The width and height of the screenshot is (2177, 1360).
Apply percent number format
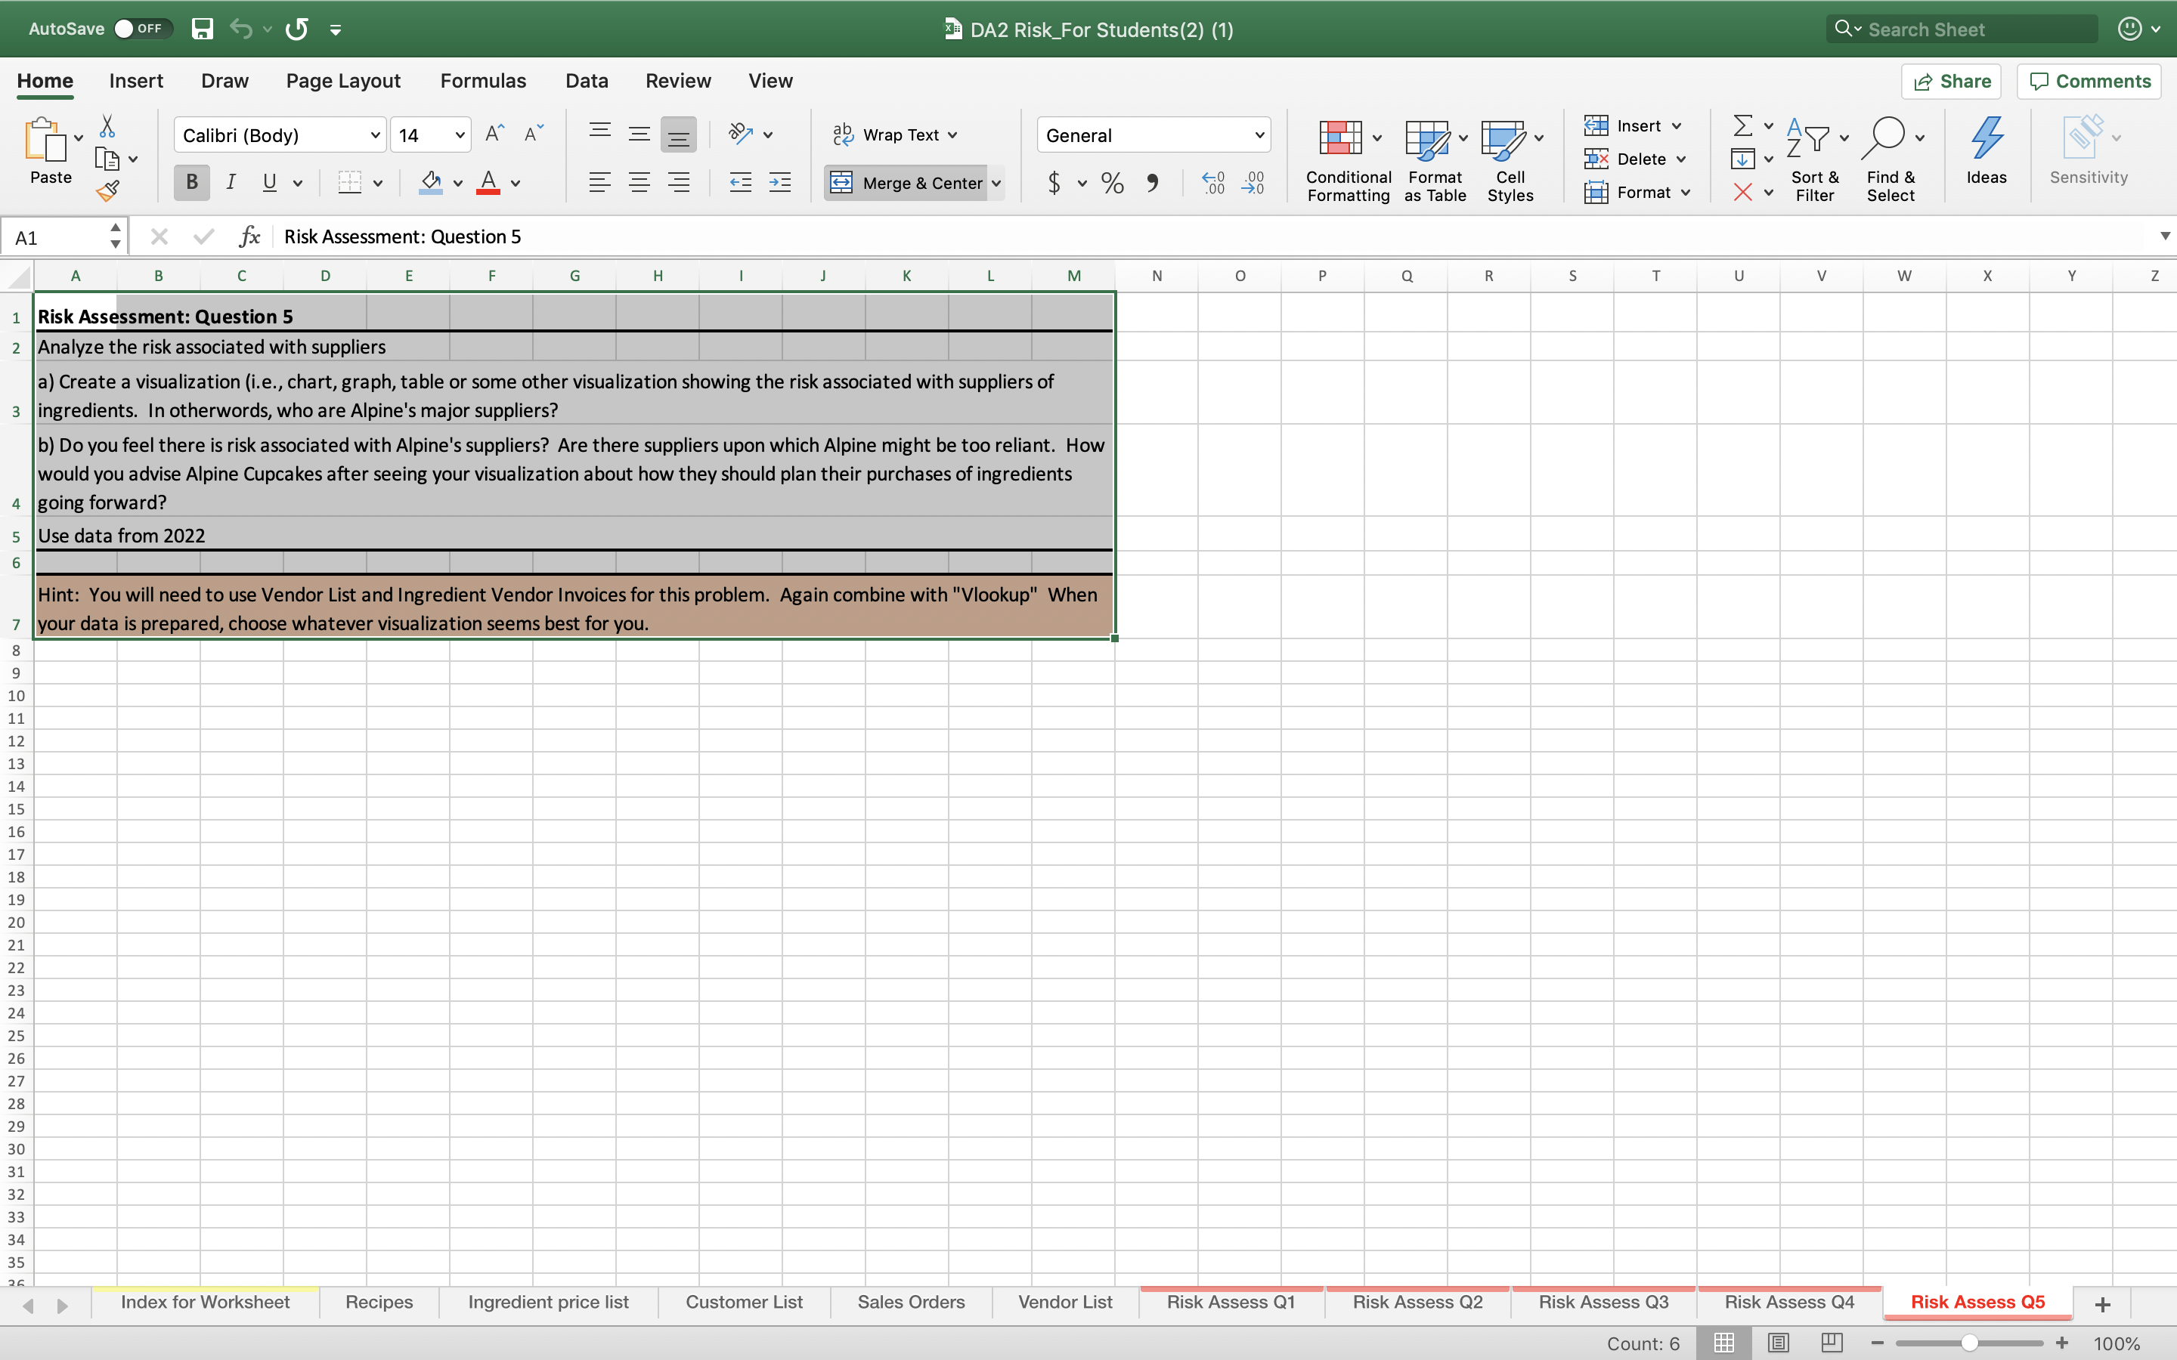(1112, 183)
